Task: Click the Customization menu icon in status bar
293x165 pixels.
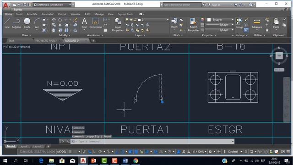Action: pyautogui.click(x=288, y=152)
